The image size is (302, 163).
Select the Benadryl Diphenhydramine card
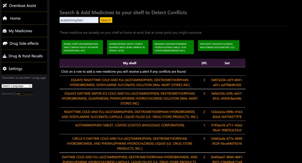[x=173, y=47]
